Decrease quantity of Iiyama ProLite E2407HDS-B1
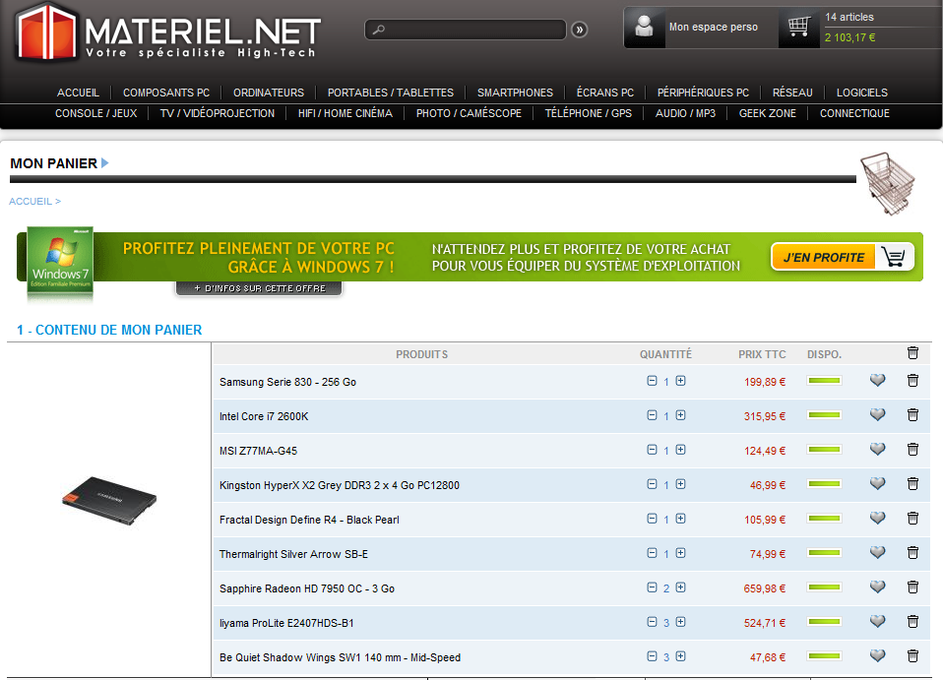This screenshot has height=680, width=943. (x=652, y=622)
